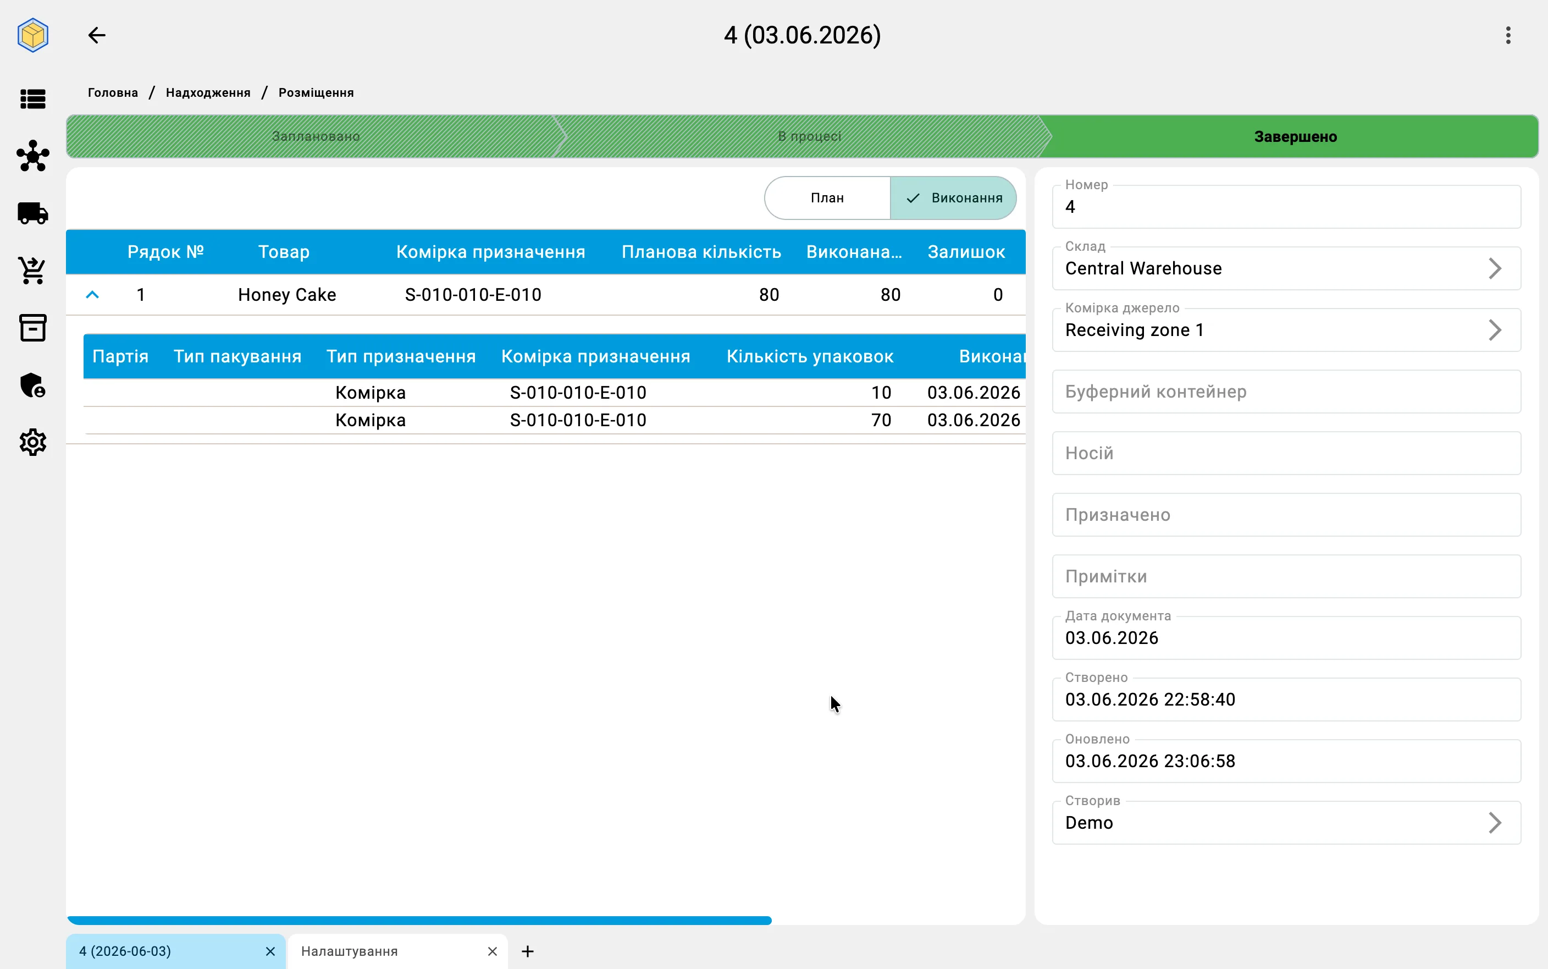This screenshot has height=969, width=1548.
Task: Open the list view sidebar icon
Action: [32, 100]
